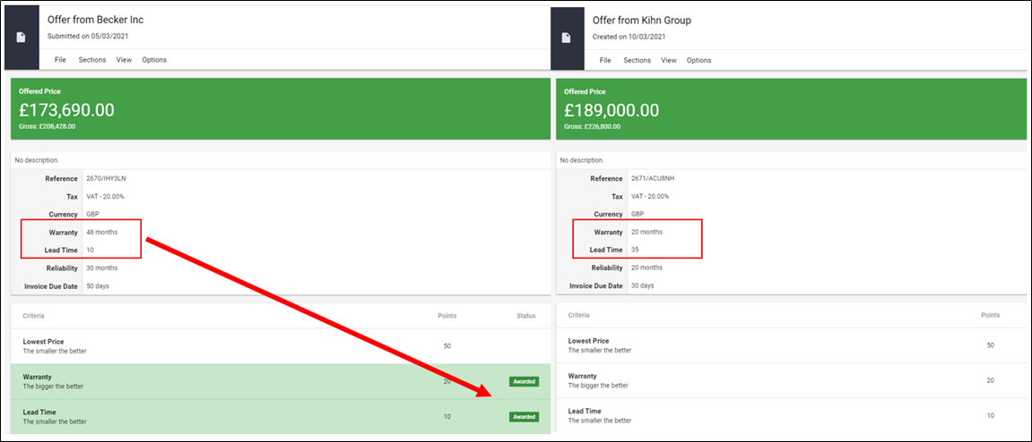
Task: Click the document icon beside Becker Inc offer
Action: [21, 38]
